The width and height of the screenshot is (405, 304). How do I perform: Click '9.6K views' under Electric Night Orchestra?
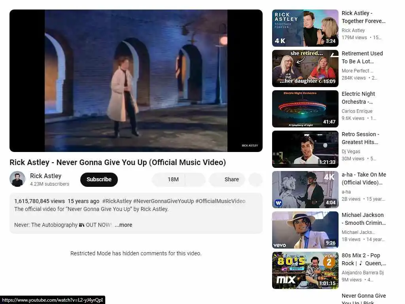353,118
